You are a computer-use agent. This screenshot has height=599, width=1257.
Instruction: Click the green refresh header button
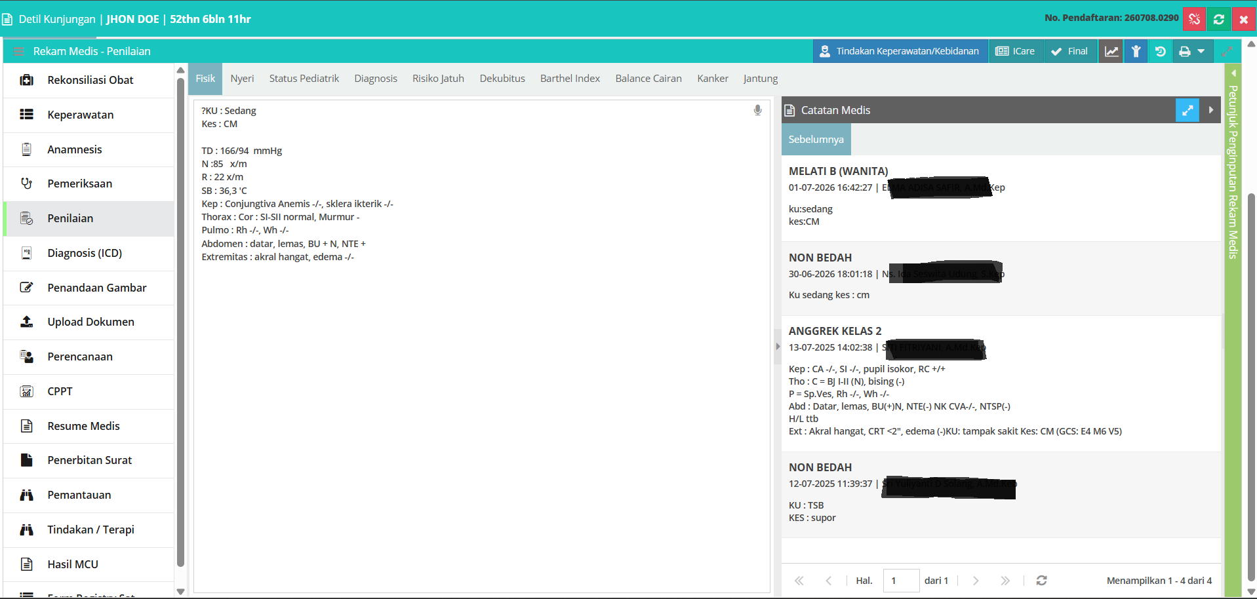[1219, 19]
